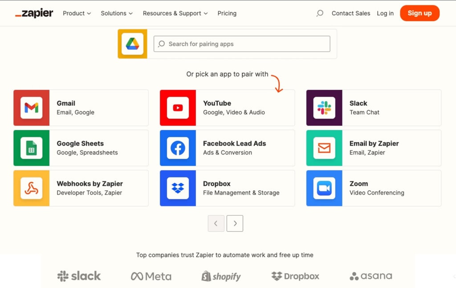Click the Dropbox title in File Management card

point(217,184)
